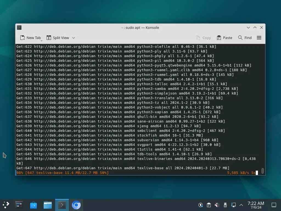This screenshot has width=281, height=211.
Task: Click the Get:634 python3-tz line
Action: click(113, 103)
